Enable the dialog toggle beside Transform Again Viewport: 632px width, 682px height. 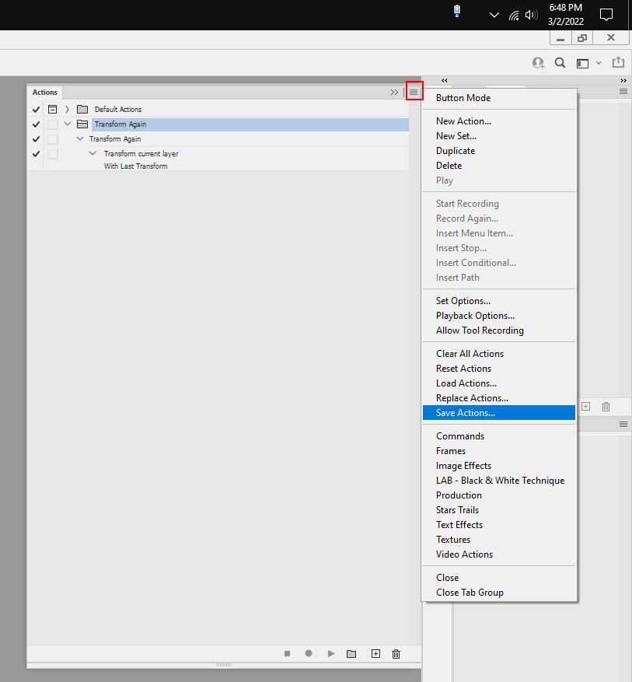pyautogui.click(x=52, y=124)
